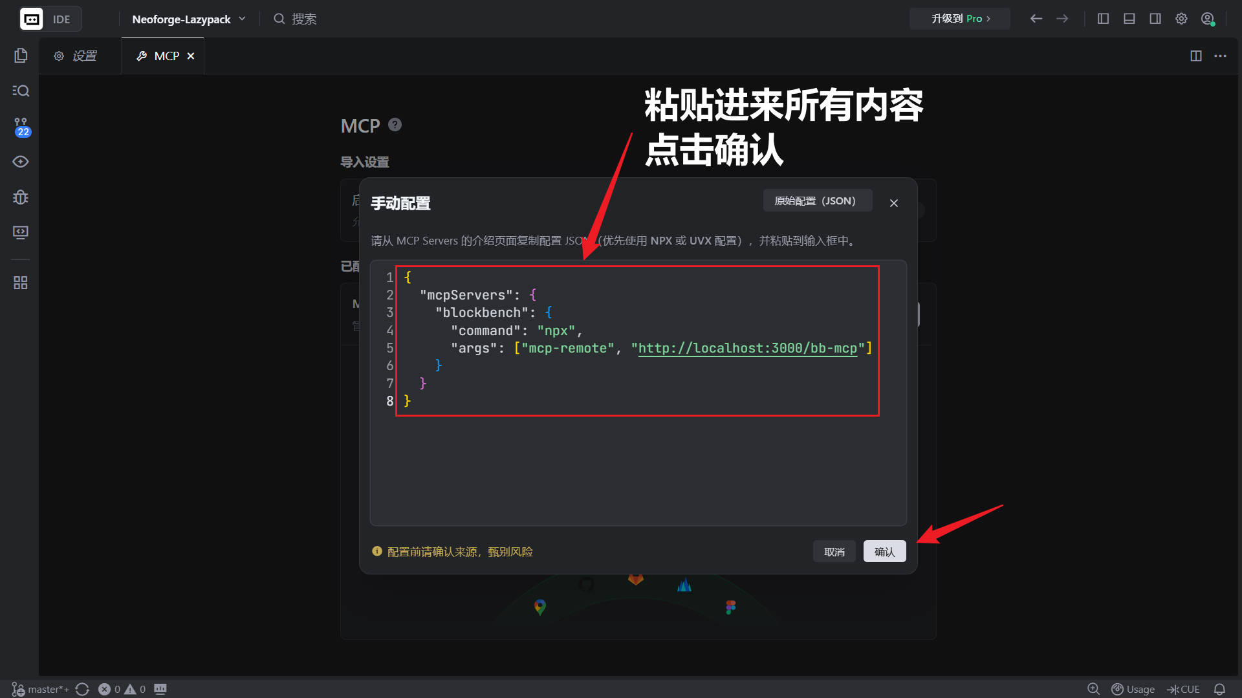1242x698 pixels.
Task: Click the 确认 confirm button
Action: point(885,552)
